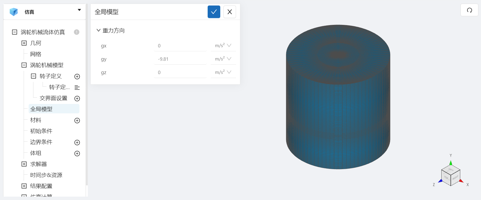Open the gy unit dropdown m/s²
The image size is (481, 200).
(x=223, y=59)
